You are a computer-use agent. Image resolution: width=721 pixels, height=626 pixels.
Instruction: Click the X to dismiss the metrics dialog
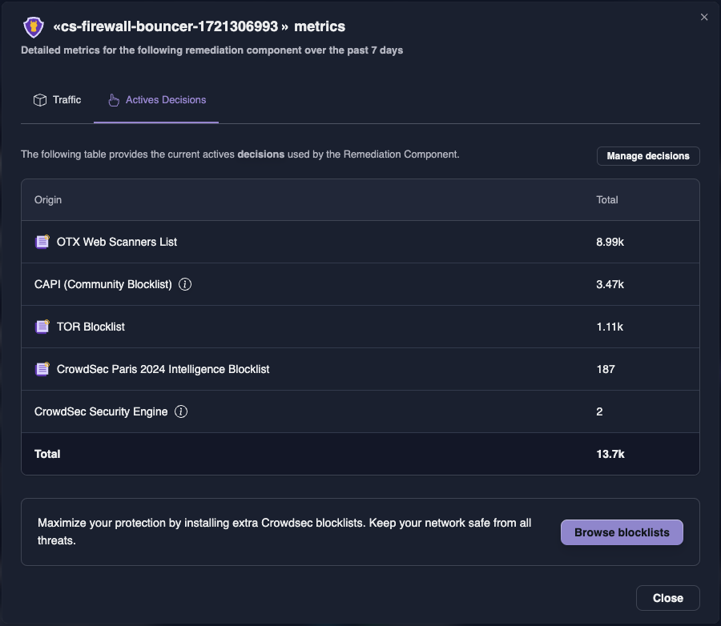[704, 16]
